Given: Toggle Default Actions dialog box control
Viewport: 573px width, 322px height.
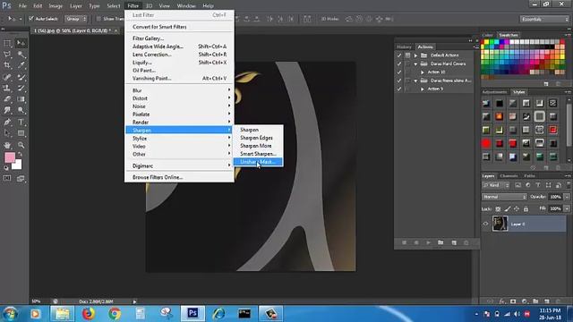Looking at the screenshot, I should pos(407,55).
